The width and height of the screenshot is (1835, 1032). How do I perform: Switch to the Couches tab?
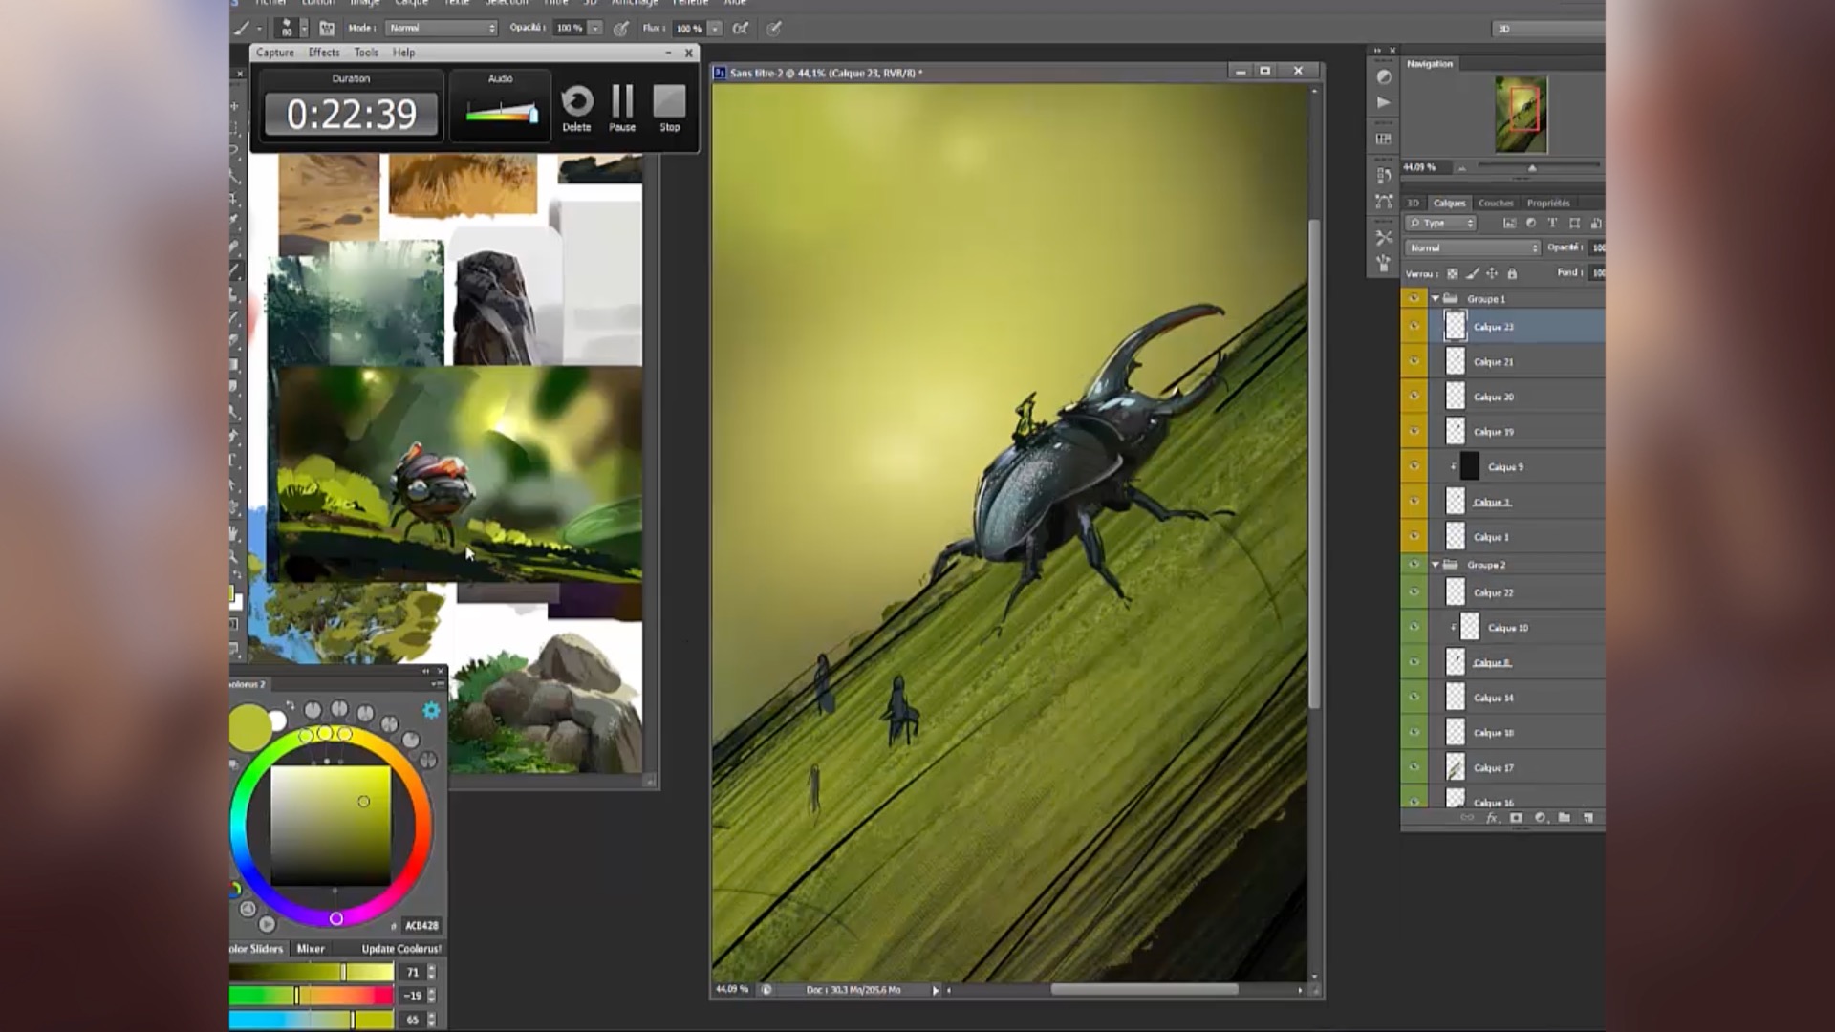1496,203
